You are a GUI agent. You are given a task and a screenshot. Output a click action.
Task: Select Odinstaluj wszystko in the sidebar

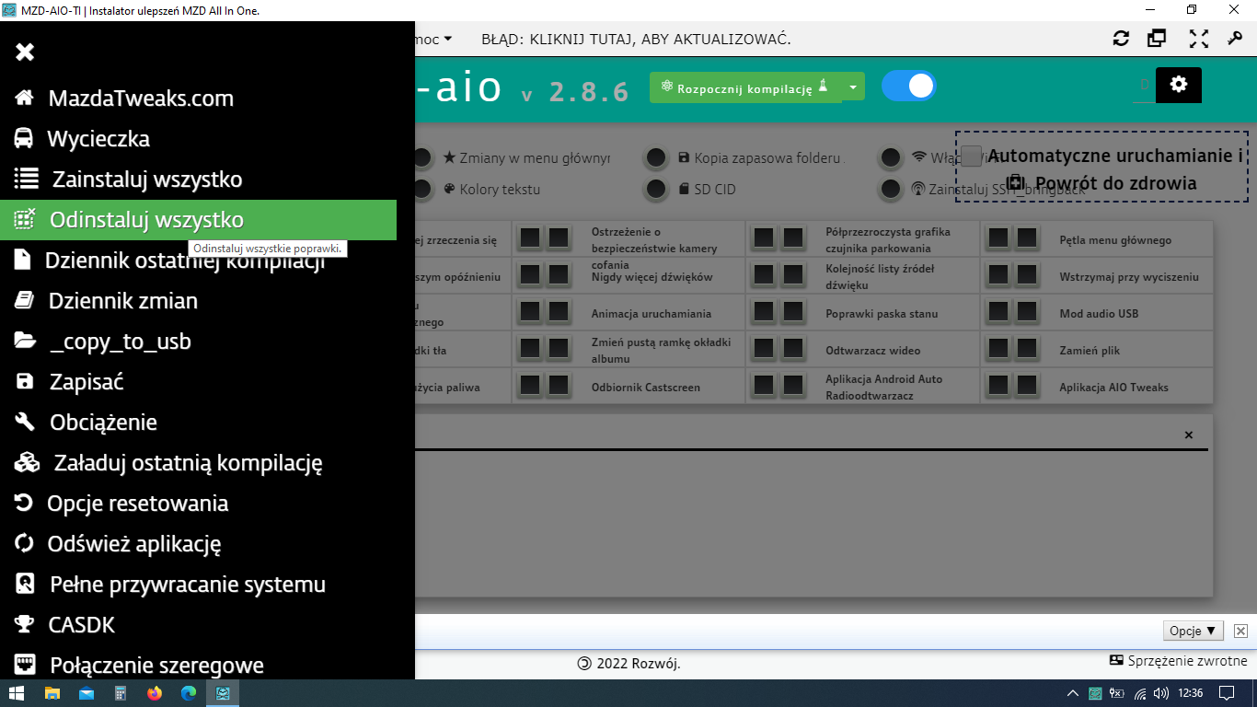coord(146,220)
